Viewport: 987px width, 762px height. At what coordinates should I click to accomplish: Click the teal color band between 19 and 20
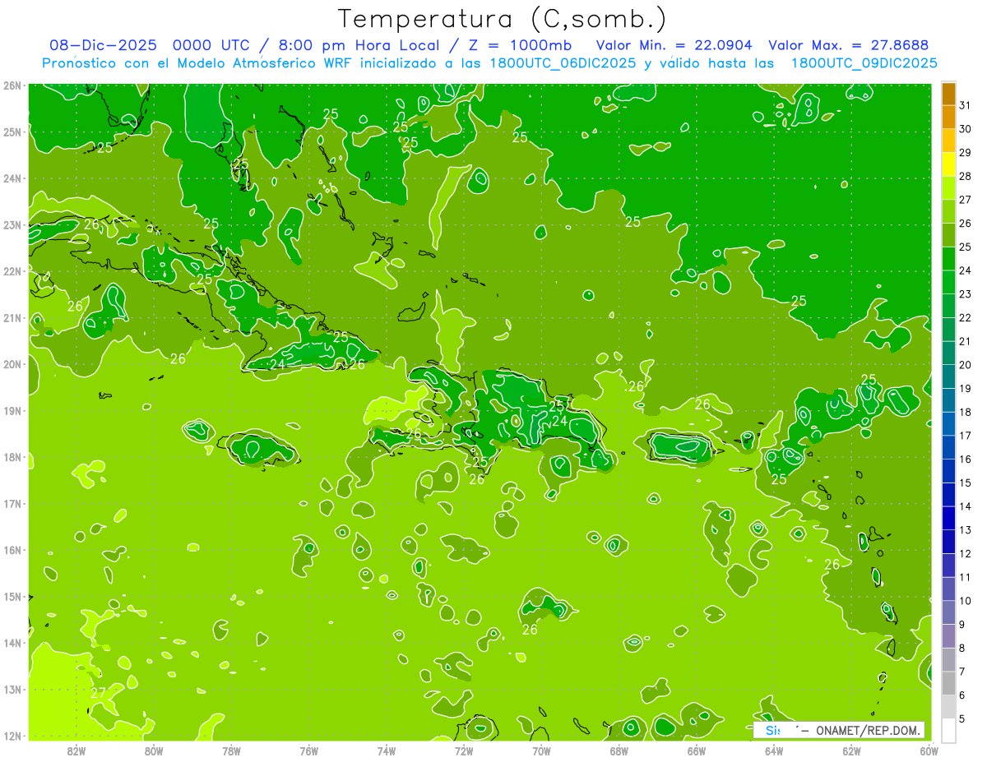[948, 376]
